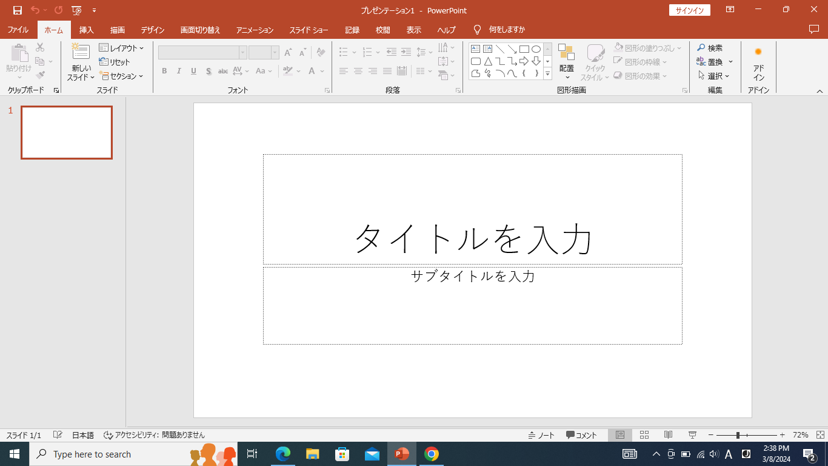Open the font size combo box
This screenshot has width=828, height=466.
pos(264,53)
